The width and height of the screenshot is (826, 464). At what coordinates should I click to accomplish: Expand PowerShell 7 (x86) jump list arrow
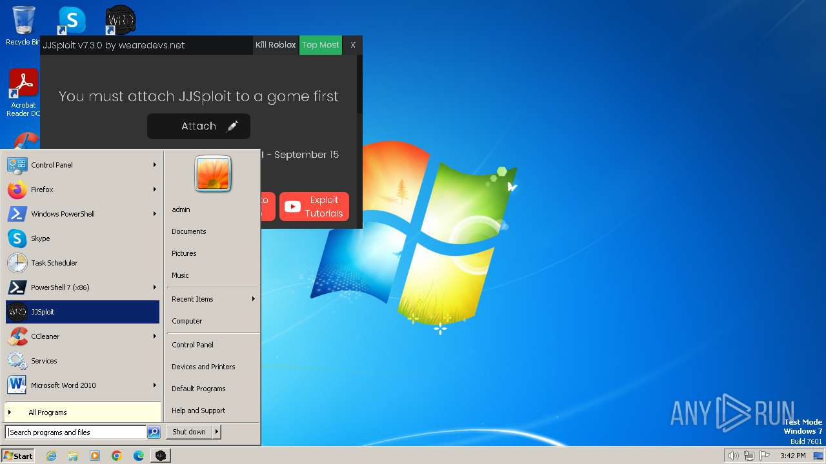(x=155, y=287)
